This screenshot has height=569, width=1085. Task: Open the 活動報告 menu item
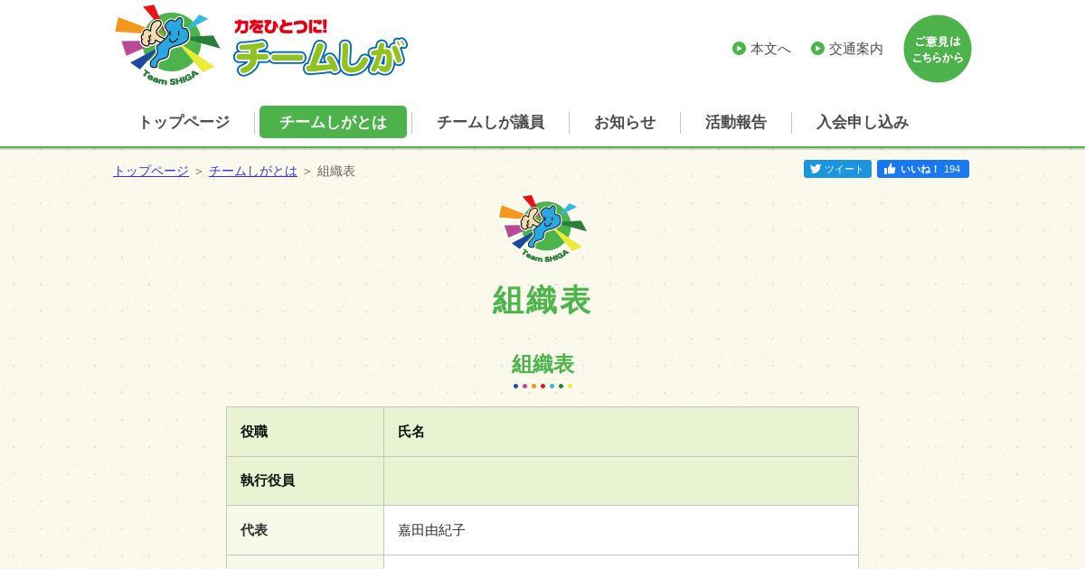point(736,122)
